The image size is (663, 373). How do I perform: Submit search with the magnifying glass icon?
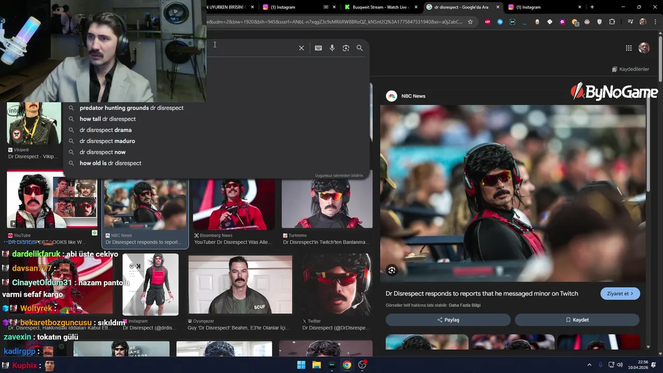click(359, 48)
